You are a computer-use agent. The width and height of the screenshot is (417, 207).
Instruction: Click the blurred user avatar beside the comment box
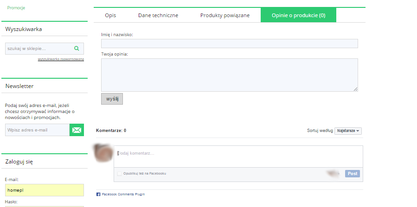tap(104, 153)
